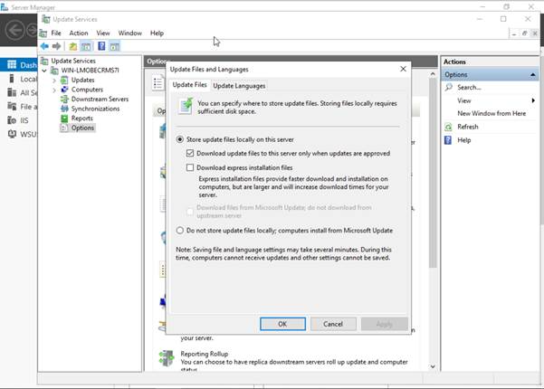The width and height of the screenshot is (544, 389).
Task: Collapse the WIN-LMOBECRMS7I server node
Action: [45, 71]
